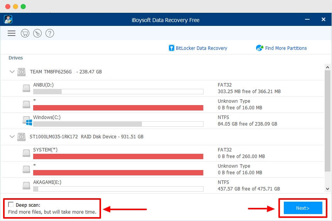Image resolution: width=332 pixels, height=221 pixels.
Task: Click the macOS red close window button
Action: [8, 7]
